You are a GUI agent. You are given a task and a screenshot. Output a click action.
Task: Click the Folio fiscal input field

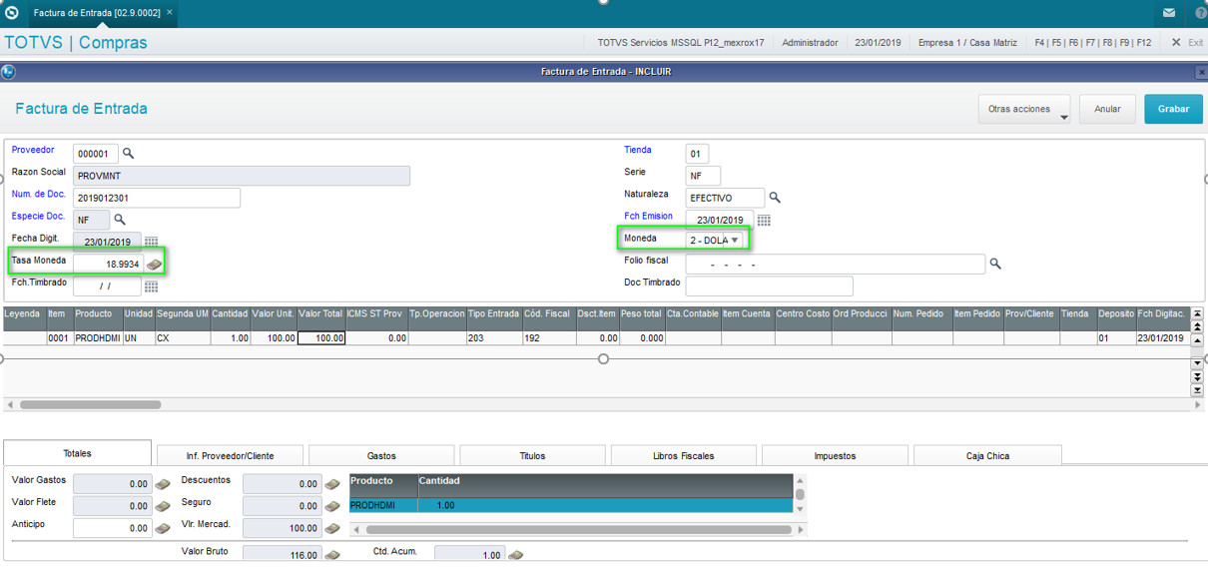tap(836, 264)
